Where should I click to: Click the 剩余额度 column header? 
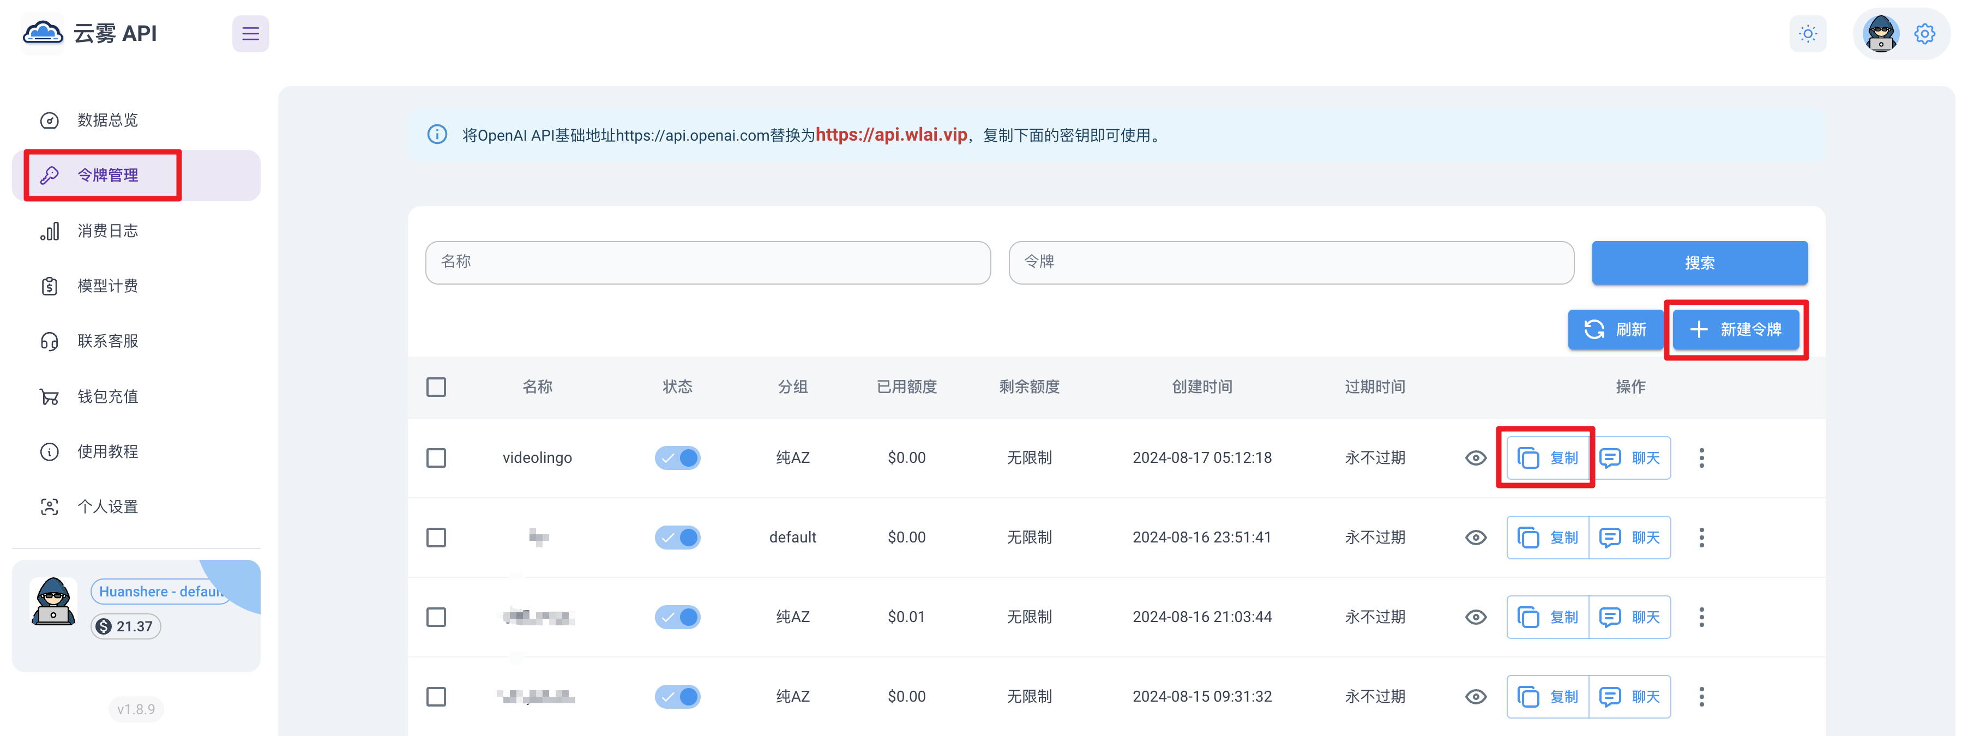pos(1029,387)
